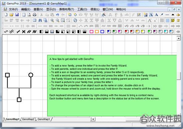
Task: Click the printer icon to print
Action: pos(35,15)
